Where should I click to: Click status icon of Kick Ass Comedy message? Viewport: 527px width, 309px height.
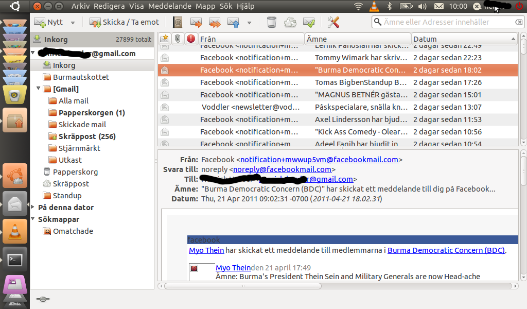[164, 132]
